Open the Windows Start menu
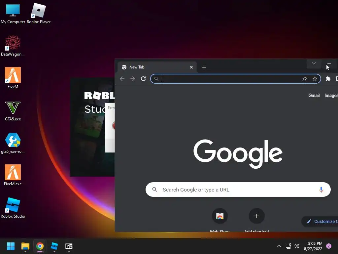Viewport: 338px width, 254px height. click(11, 246)
